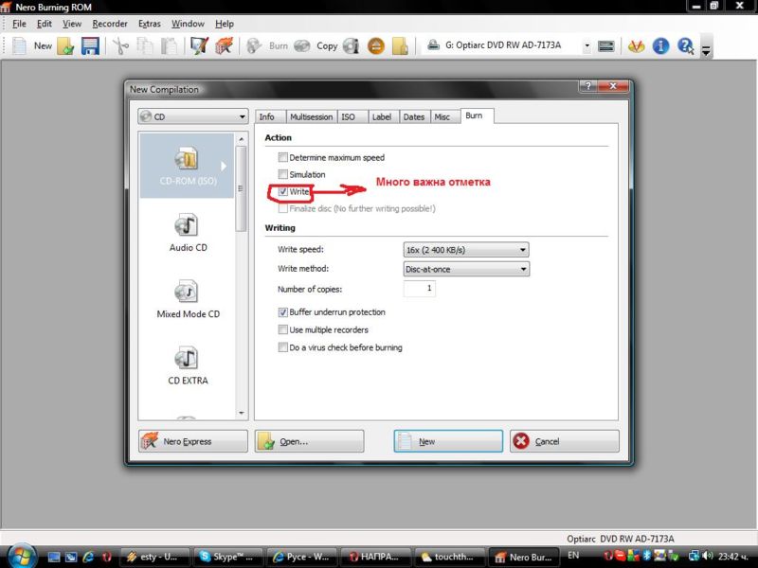758x568 pixels.
Task: Click the compilation list scroll down arrow
Action: point(241,414)
